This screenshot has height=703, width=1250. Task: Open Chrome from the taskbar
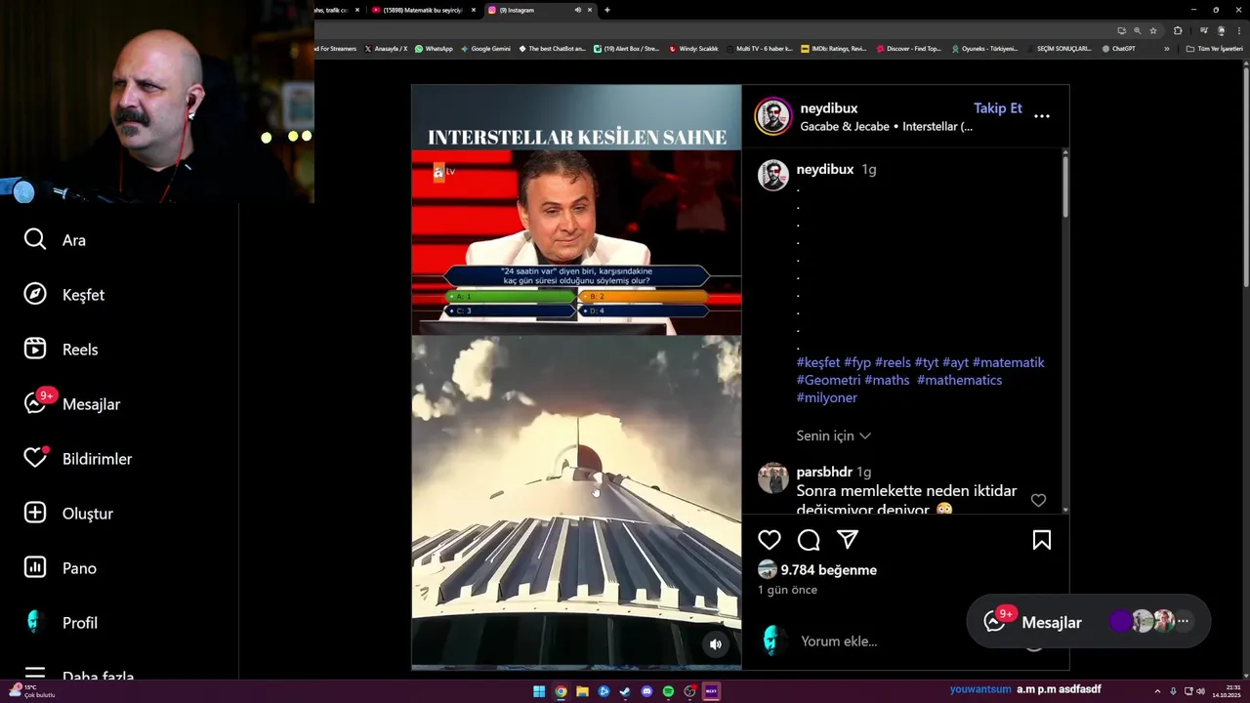point(561,691)
